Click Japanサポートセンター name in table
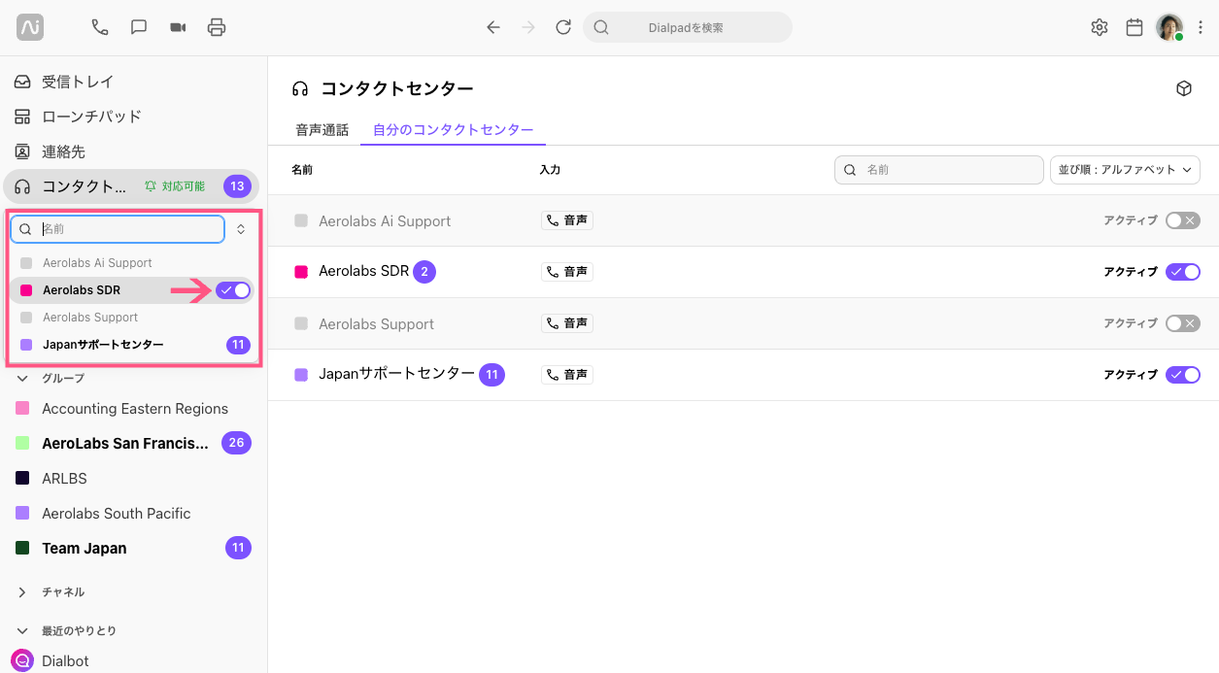The width and height of the screenshot is (1219, 673). [397, 374]
